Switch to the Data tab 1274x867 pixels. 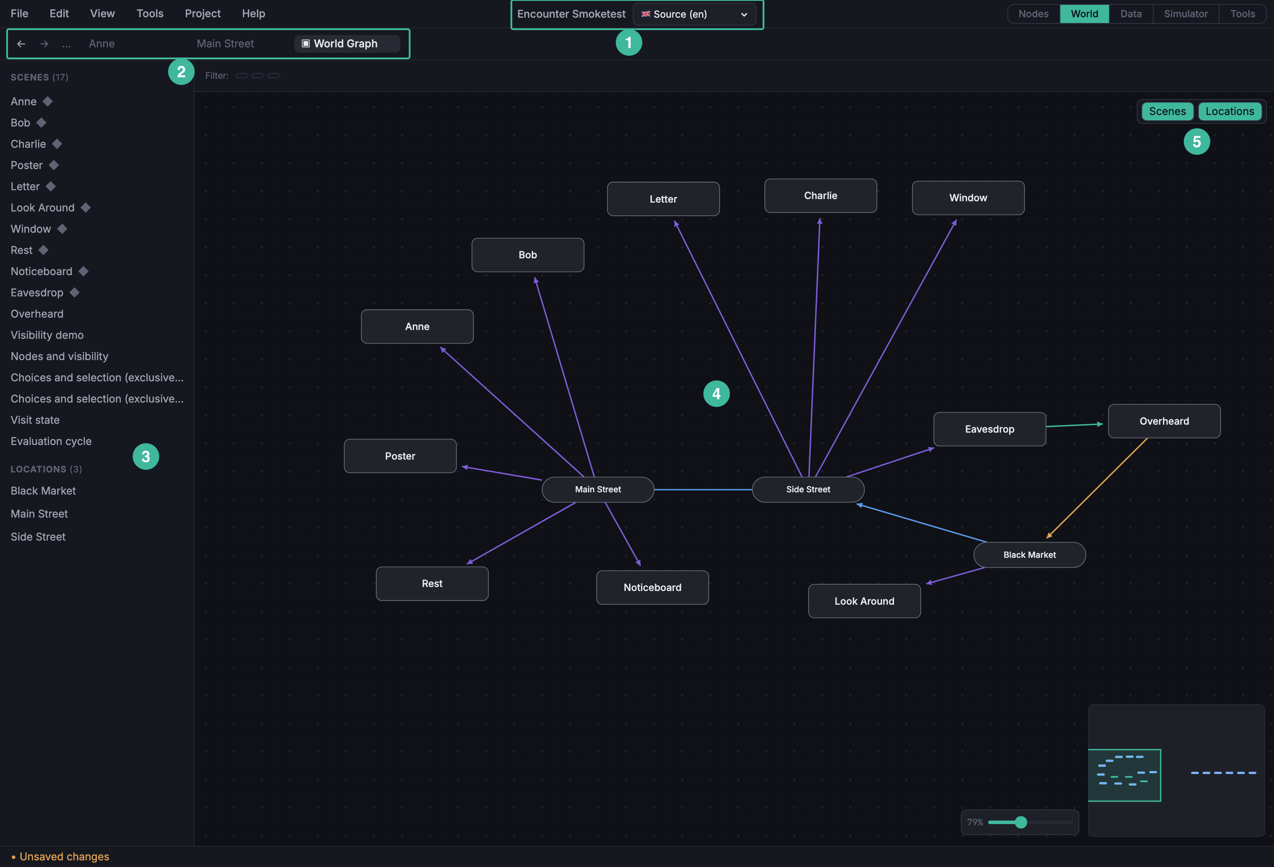(x=1131, y=14)
